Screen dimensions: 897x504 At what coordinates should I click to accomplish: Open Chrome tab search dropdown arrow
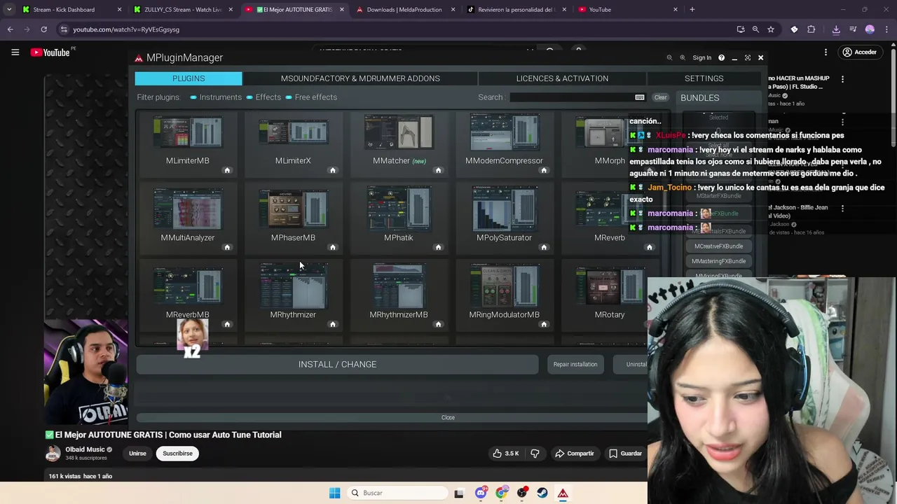8,10
